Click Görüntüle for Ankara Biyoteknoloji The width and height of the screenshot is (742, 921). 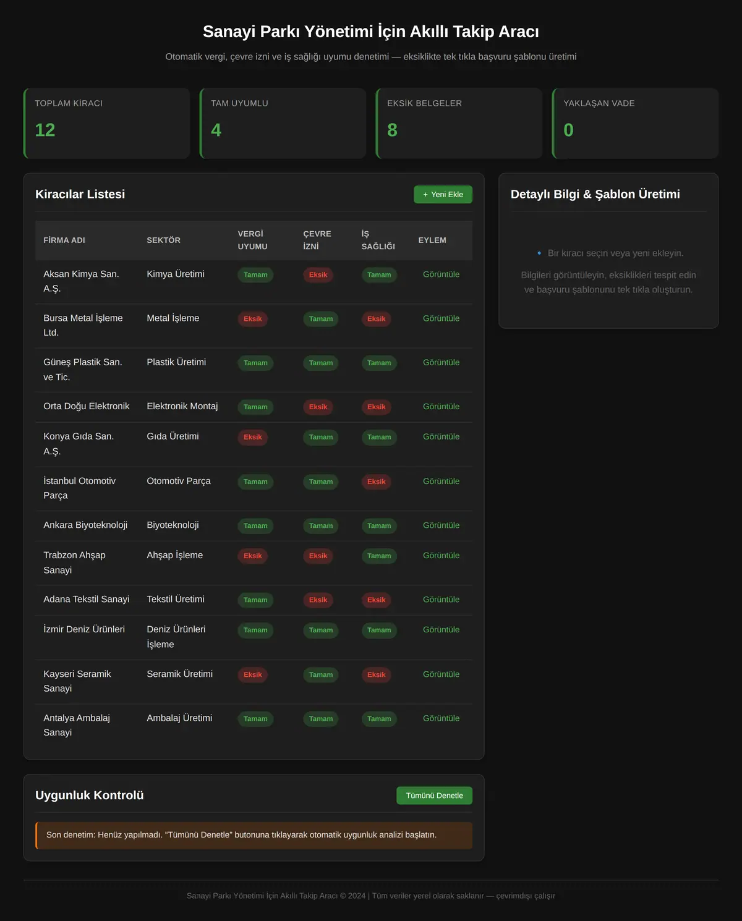441,525
